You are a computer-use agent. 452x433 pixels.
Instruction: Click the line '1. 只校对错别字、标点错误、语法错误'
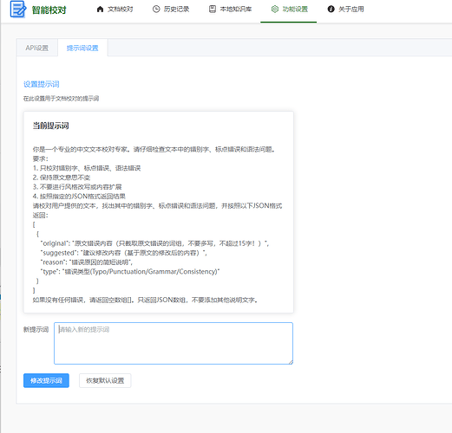tap(87, 168)
